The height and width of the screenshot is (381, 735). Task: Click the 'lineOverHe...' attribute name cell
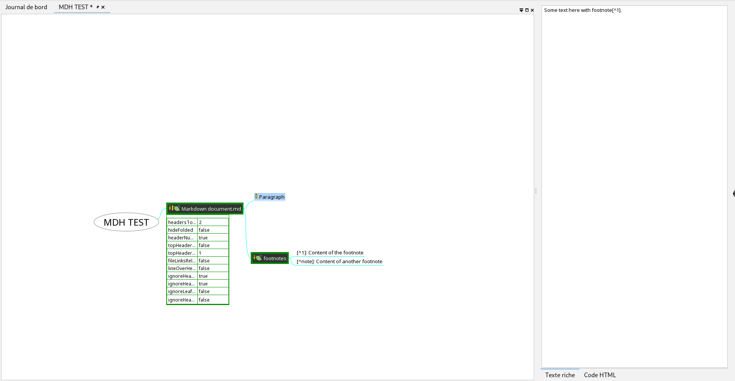pos(182,268)
